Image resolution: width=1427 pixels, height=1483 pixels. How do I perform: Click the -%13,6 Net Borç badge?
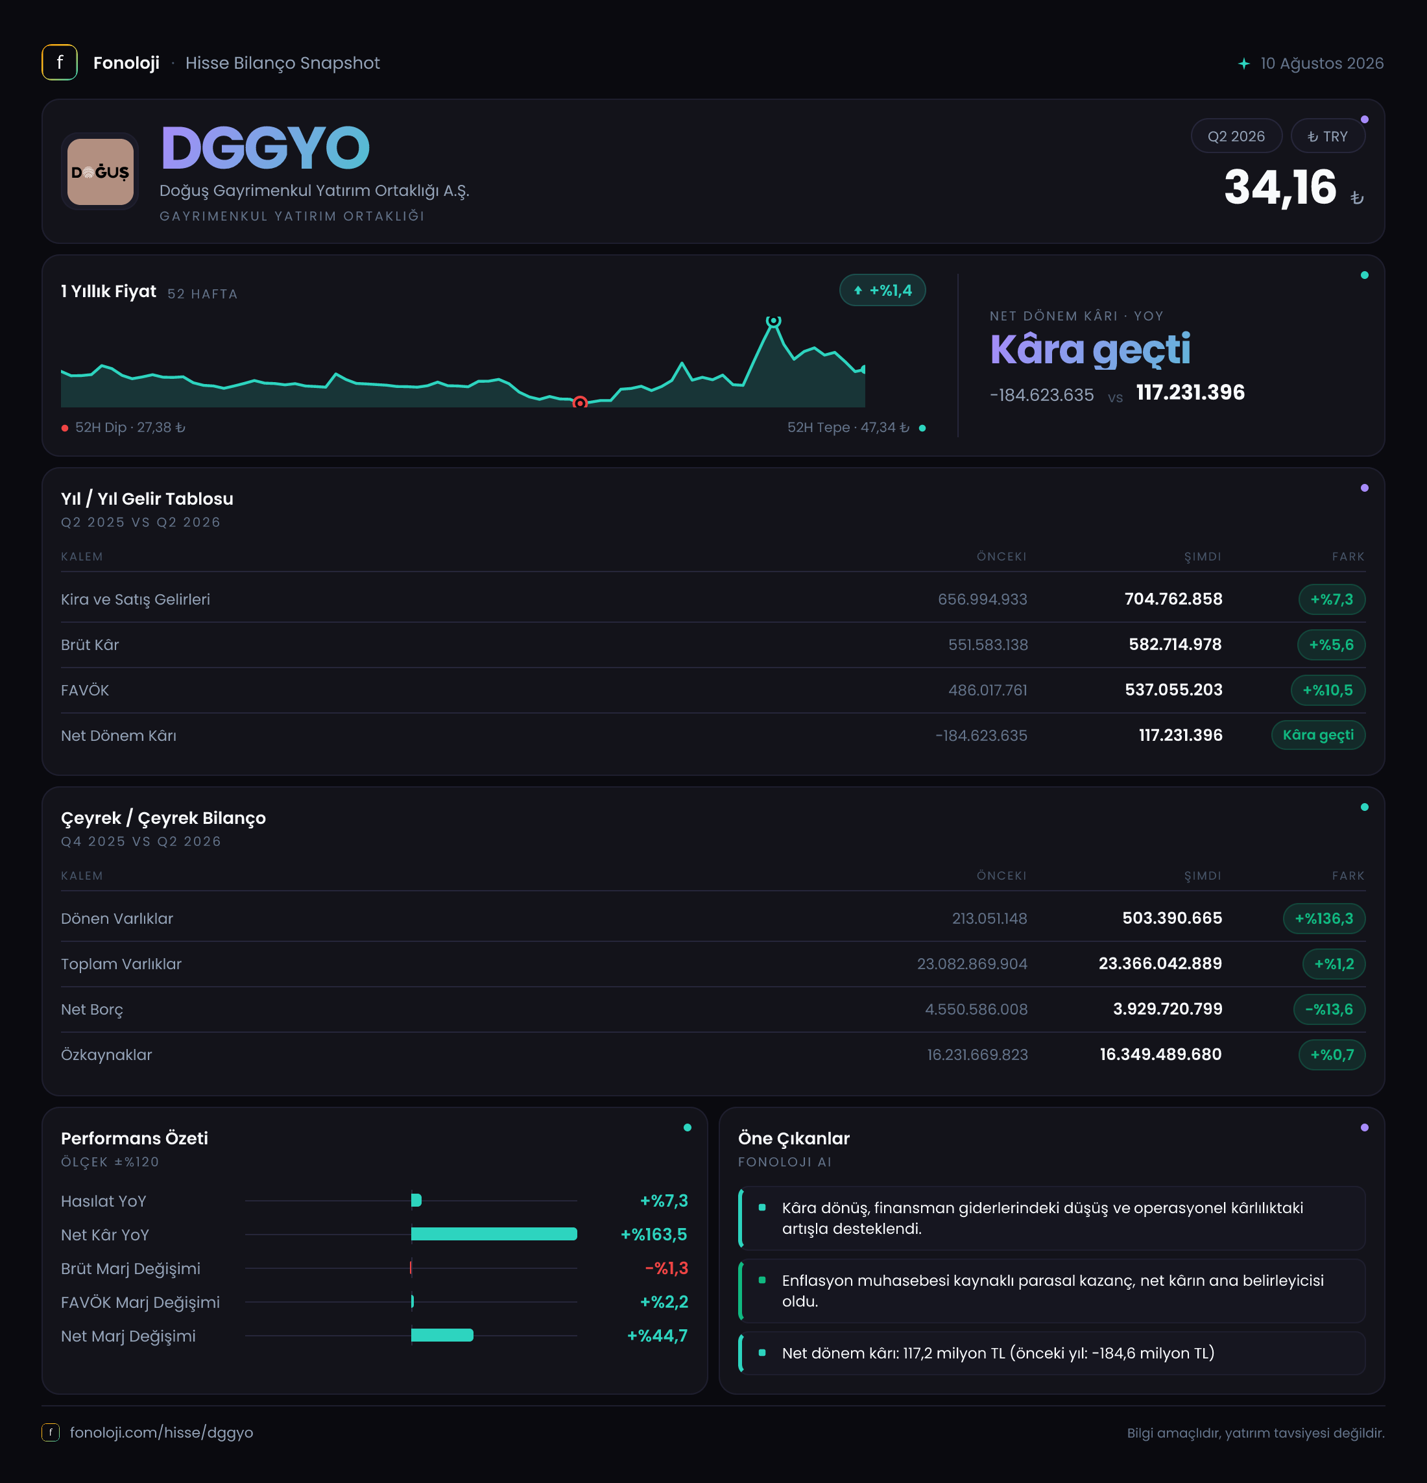pos(1330,1009)
